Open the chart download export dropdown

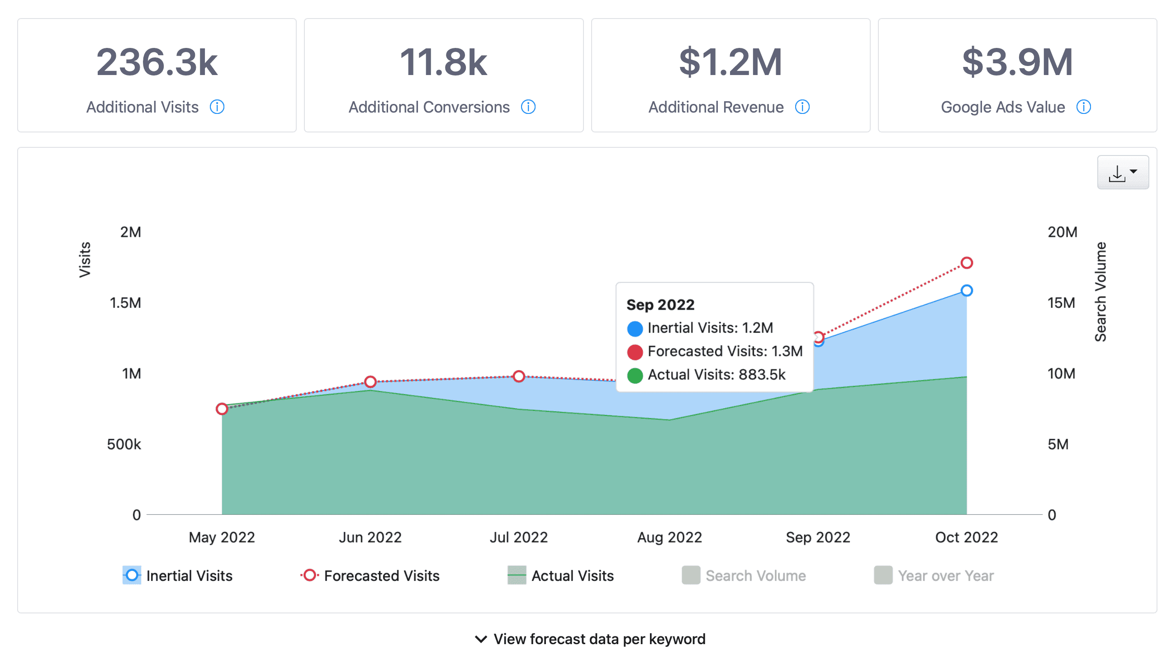[x=1123, y=172]
